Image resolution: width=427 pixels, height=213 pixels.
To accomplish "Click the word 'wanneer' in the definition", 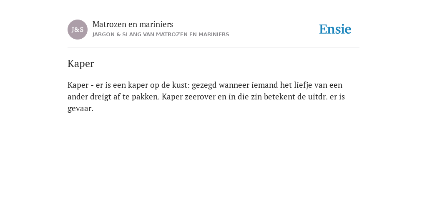I will click(234, 85).
